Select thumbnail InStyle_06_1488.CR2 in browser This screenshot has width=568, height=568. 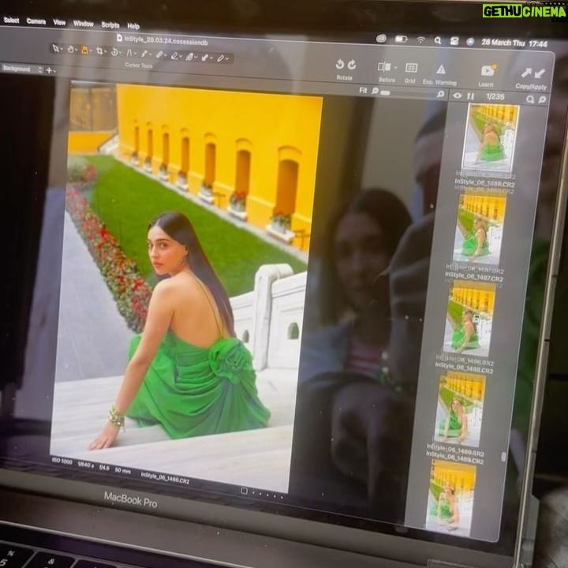(469, 319)
